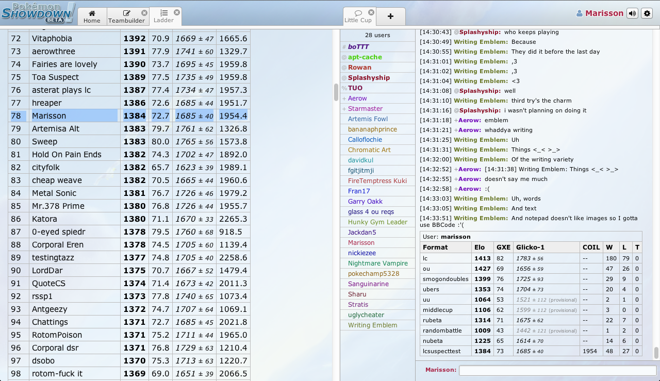Click ladder name Hold On Pain Ends
The height and width of the screenshot is (381, 660).
point(67,155)
